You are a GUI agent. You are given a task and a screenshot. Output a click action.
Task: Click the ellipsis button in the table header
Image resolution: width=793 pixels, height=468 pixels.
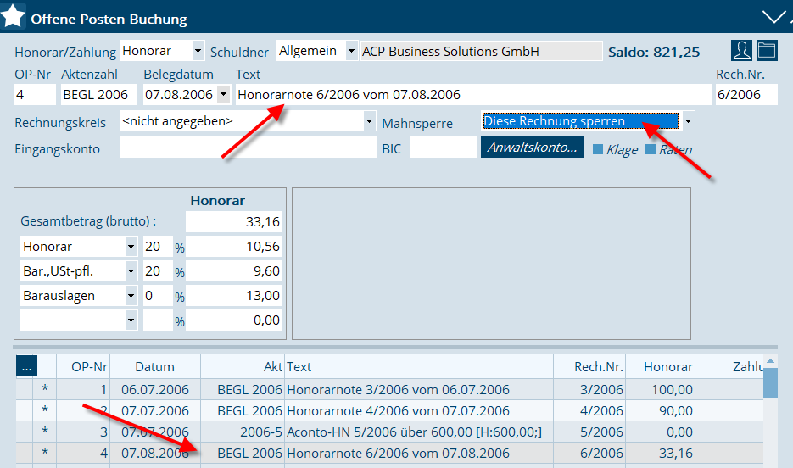[26, 366]
